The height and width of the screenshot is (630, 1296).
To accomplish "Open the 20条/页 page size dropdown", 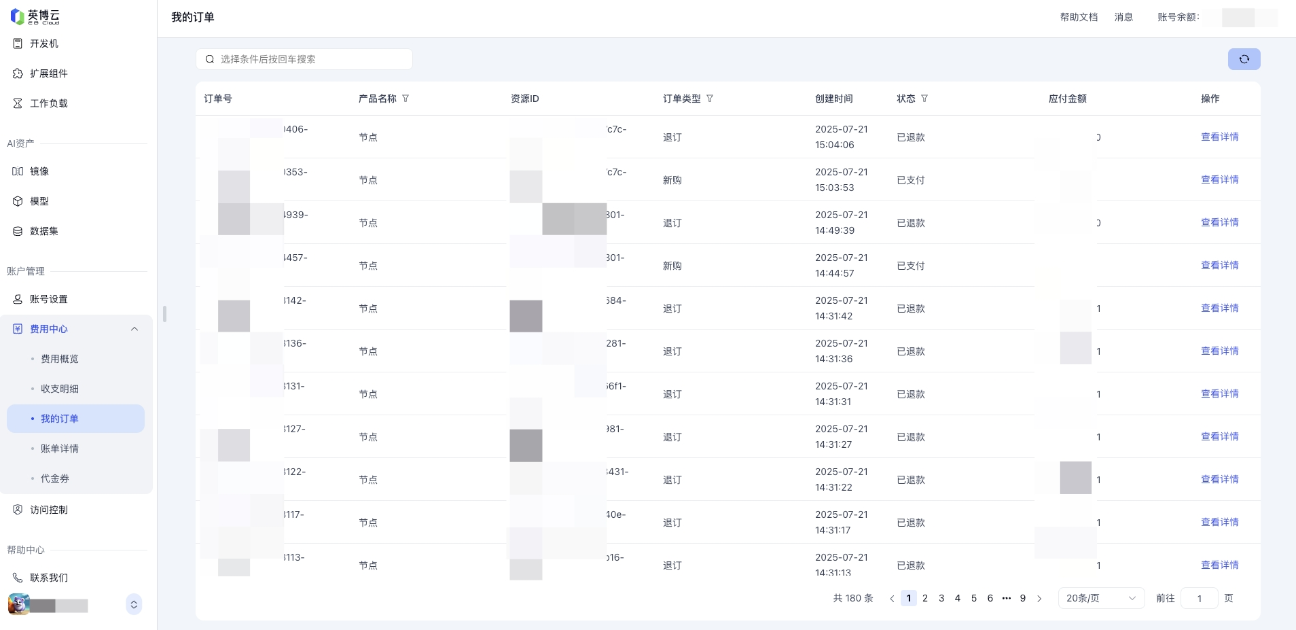I will [x=1100, y=598].
